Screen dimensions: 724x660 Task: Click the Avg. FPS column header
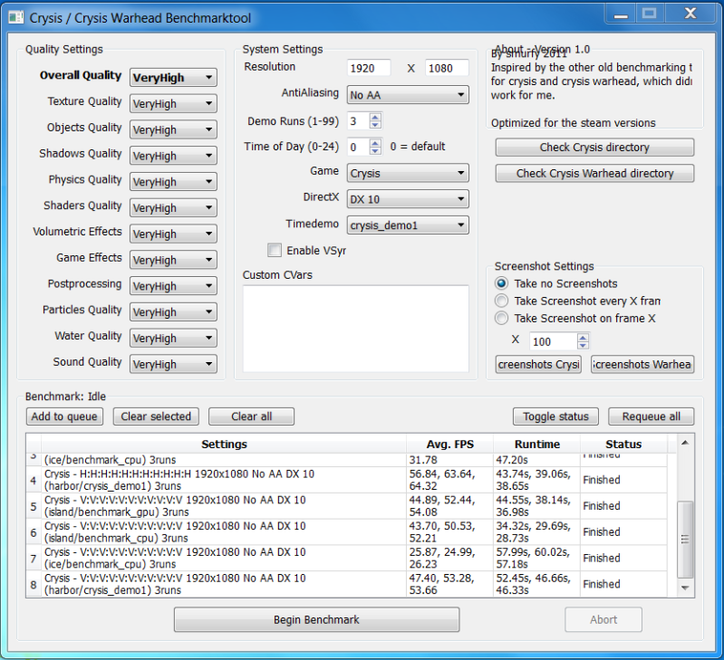449,445
